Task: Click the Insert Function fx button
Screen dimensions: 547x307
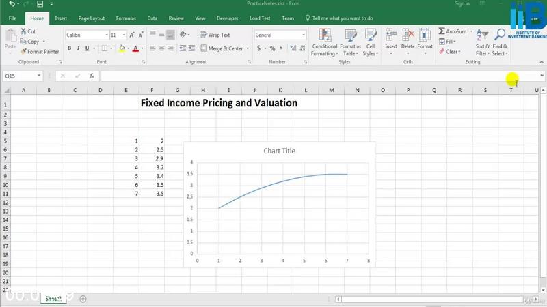Action: coord(92,76)
